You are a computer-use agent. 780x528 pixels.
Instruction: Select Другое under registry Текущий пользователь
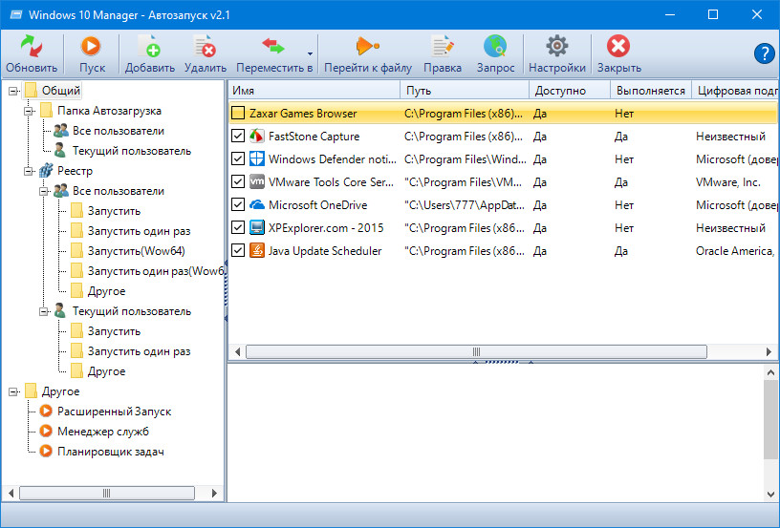(106, 371)
